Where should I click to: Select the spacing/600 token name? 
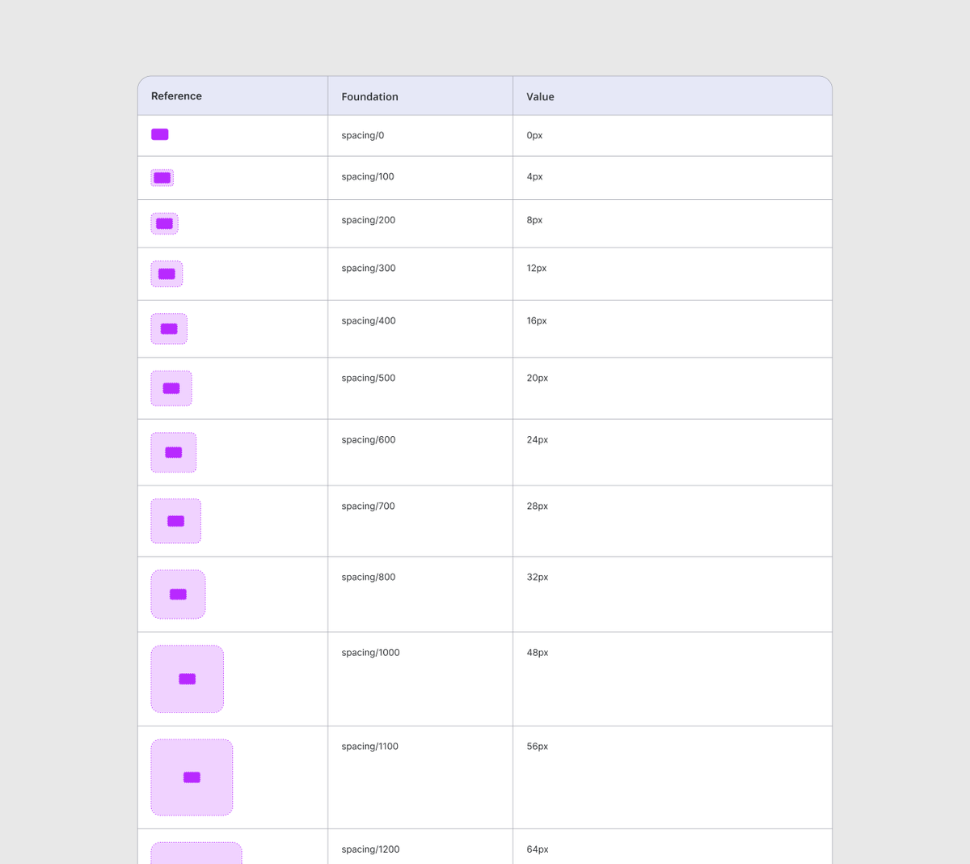click(369, 440)
